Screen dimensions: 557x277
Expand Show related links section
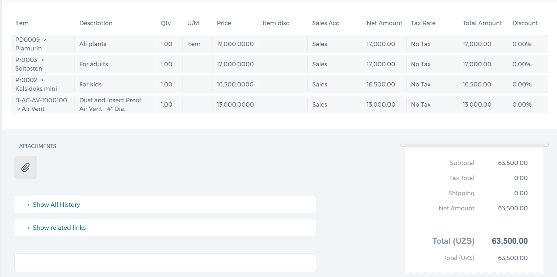[165, 228]
